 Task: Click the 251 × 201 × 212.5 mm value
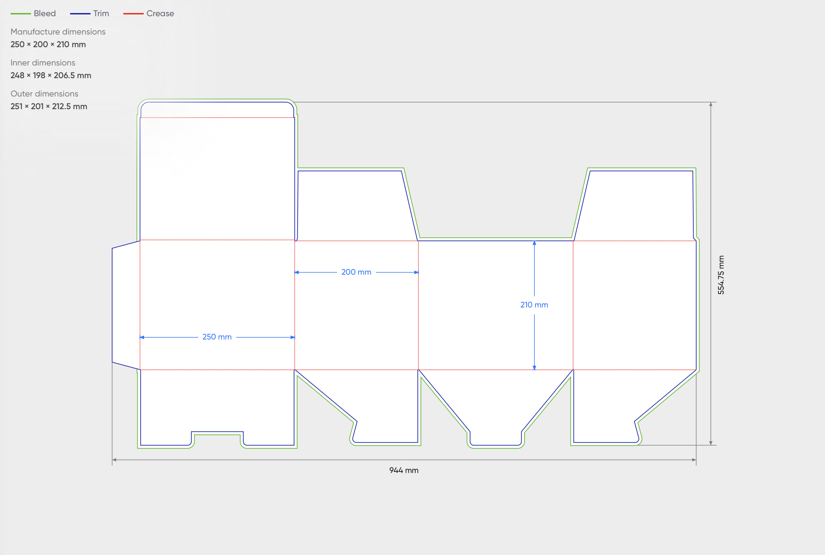(x=49, y=106)
